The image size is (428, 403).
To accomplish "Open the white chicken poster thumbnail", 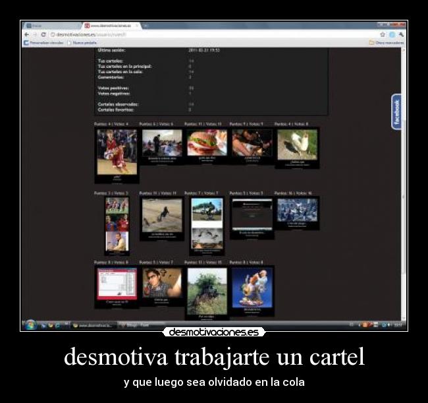I will click(297, 144).
